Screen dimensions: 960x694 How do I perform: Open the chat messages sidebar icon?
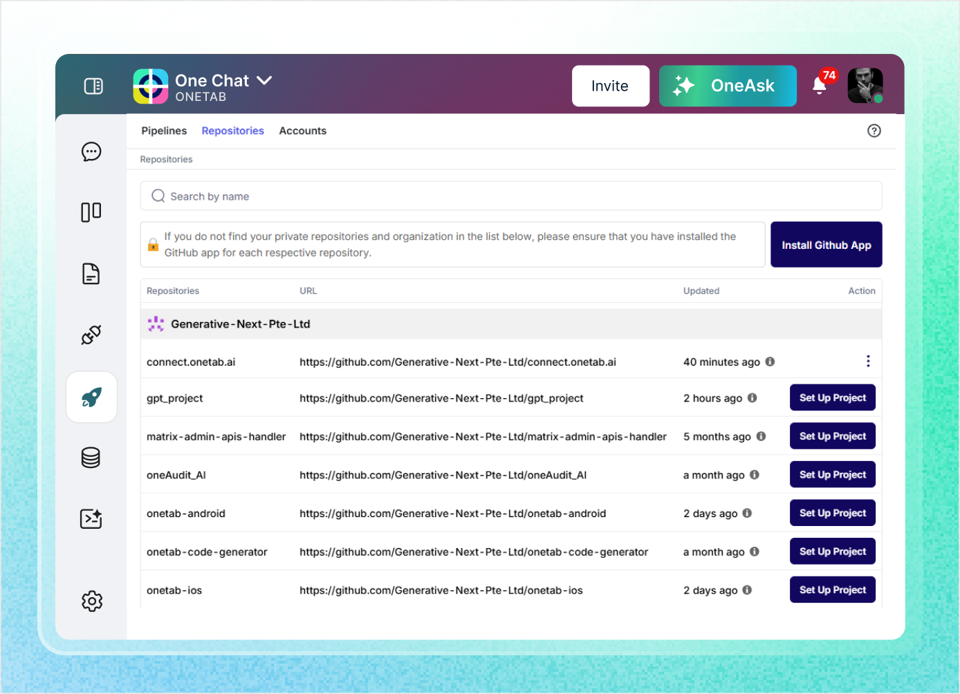coord(91,151)
